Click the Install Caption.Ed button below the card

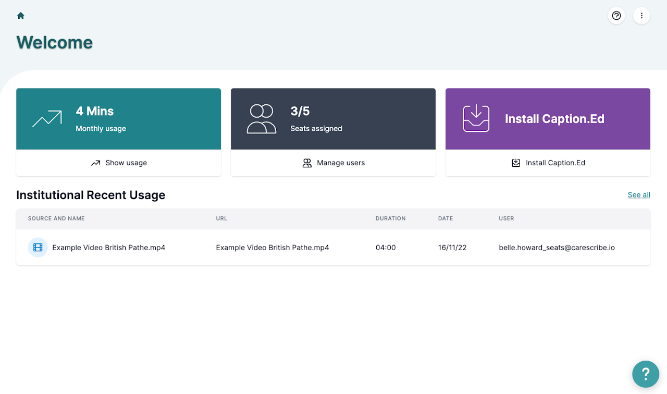tap(548, 163)
